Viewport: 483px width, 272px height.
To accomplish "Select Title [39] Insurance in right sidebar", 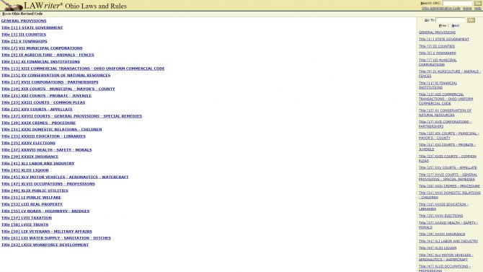I will click(442, 234).
